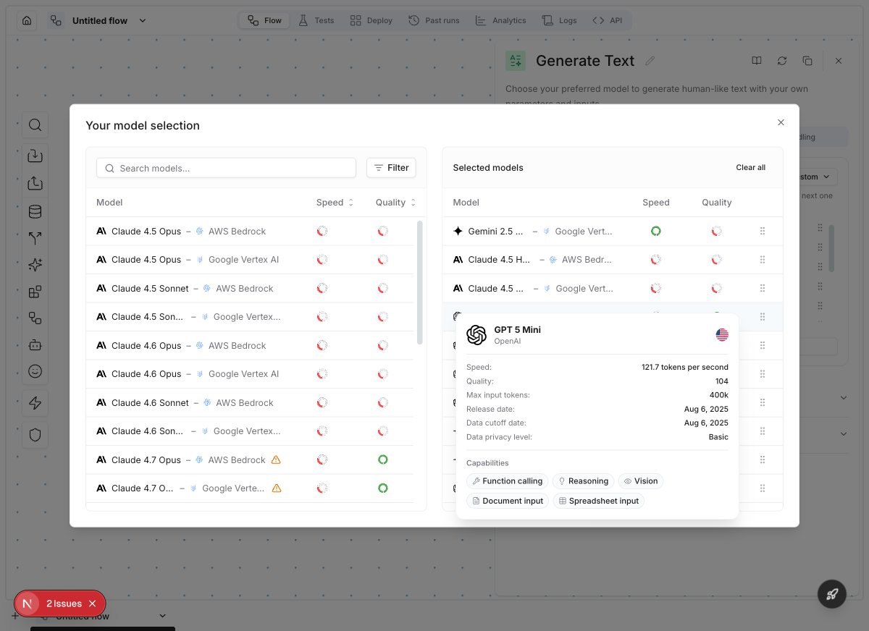Select Claude 4.6 Opus AWS Bedrock model
Viewport: 869px width, 631px height.
[x=250, y=345]
